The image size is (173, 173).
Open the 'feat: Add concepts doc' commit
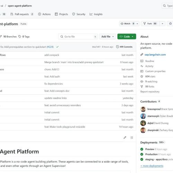pos(57,91)
